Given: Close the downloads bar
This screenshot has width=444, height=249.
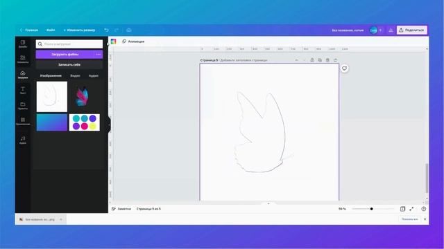Looking at the screenshot, I should [425, 219].
